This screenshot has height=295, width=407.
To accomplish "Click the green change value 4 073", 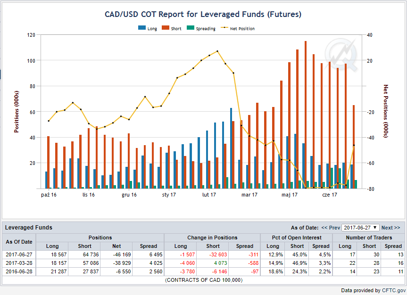I will pyautogui.click(x=220, y=263).
